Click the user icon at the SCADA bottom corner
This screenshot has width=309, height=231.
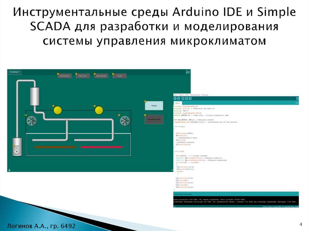9,170
